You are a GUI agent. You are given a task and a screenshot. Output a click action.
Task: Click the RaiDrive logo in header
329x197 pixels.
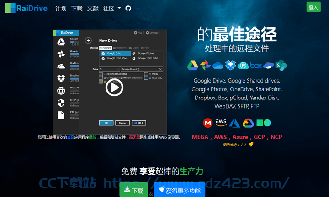click(27, 8)
